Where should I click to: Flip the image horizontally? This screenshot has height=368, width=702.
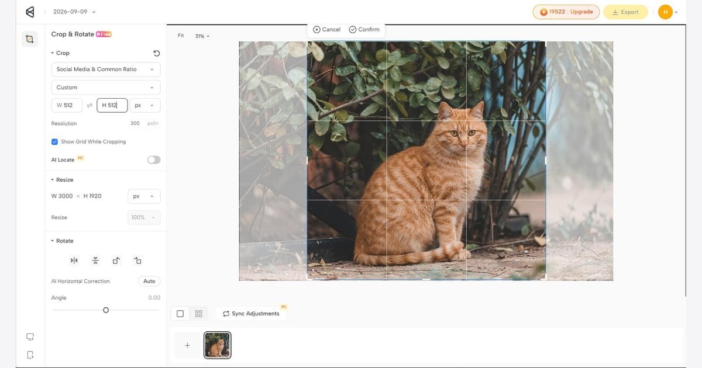pyautogui.click(x=74, y=261)
